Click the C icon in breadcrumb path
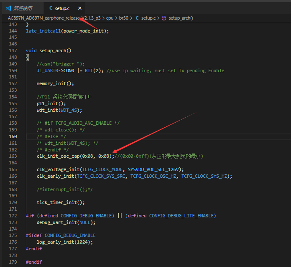The image size is (291, 267). 137,18
